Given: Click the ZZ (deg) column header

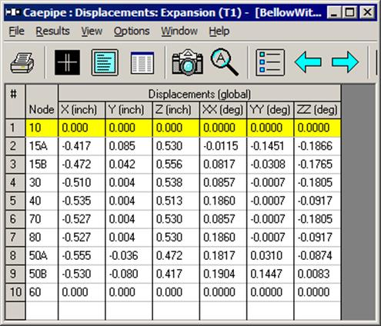Looking at the screenshot, I should [317, 110].
